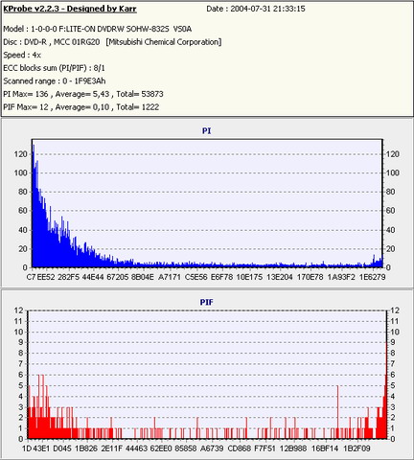Viewport: 414px width, 460px height.
Task: Click the CD868 label on PIF x-axis
Action: click(x=239, y=448)
